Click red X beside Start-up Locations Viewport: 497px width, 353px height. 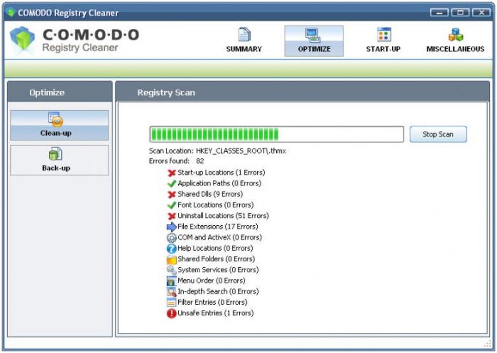(172, 173)
